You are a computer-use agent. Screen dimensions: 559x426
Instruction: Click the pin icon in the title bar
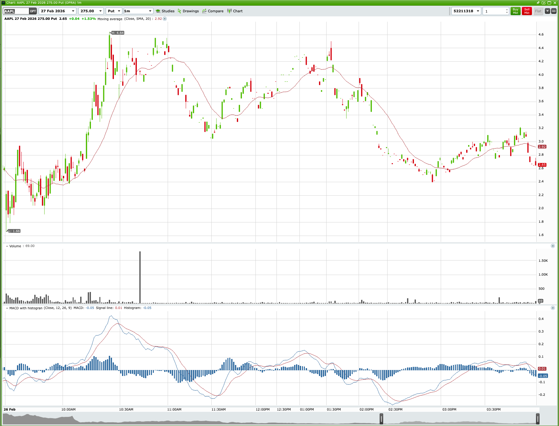pos(538,3)
